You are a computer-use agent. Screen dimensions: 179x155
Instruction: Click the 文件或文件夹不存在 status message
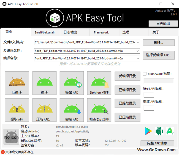point(19,152)
